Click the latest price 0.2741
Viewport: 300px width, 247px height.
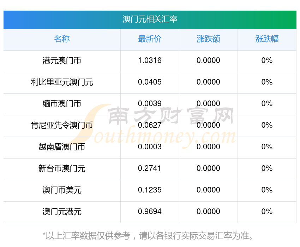[x=150, y=168]
